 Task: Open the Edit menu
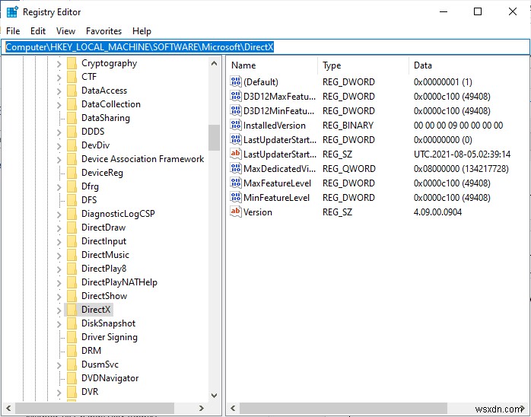click(38, 31)
